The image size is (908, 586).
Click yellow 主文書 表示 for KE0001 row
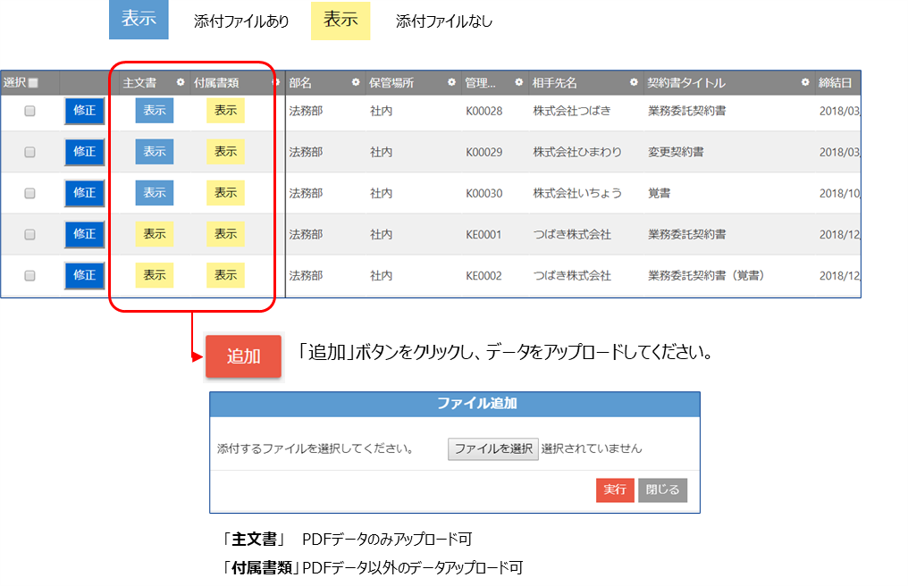click(155, 234)
